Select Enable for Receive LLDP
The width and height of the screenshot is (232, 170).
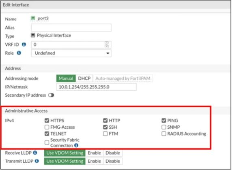(94, 153)
